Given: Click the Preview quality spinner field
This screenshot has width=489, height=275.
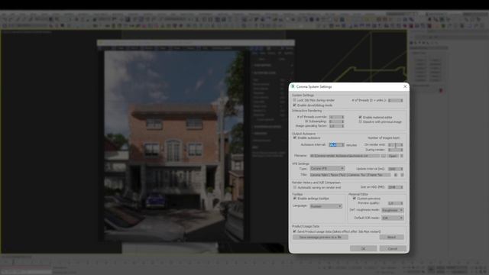Looking at the screenshot, I should [x=395, y=203].
